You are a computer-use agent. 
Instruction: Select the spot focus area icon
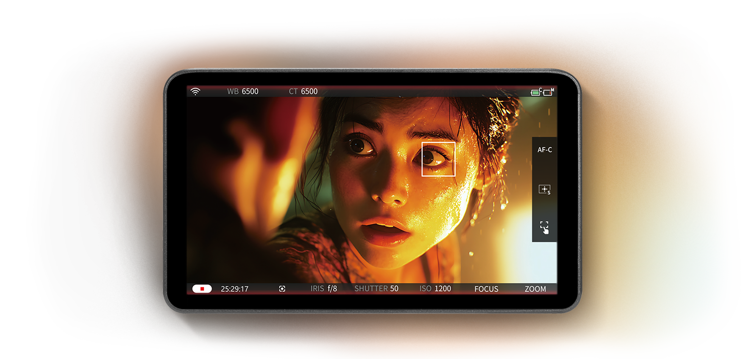click(x=545, y=190)
